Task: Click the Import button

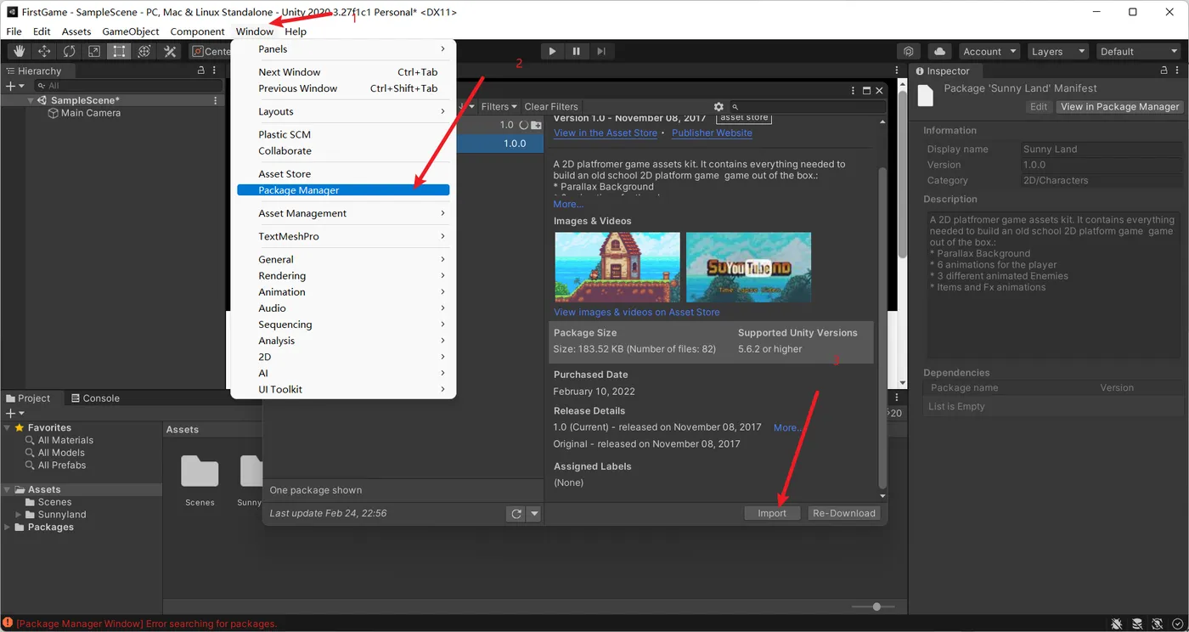Action: (x=772, y=514)
